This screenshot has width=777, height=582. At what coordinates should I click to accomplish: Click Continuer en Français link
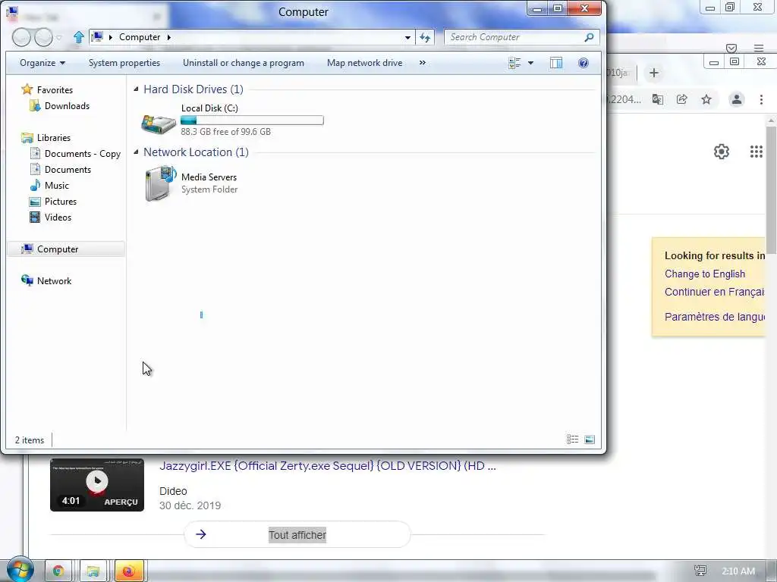pos(715,292)
